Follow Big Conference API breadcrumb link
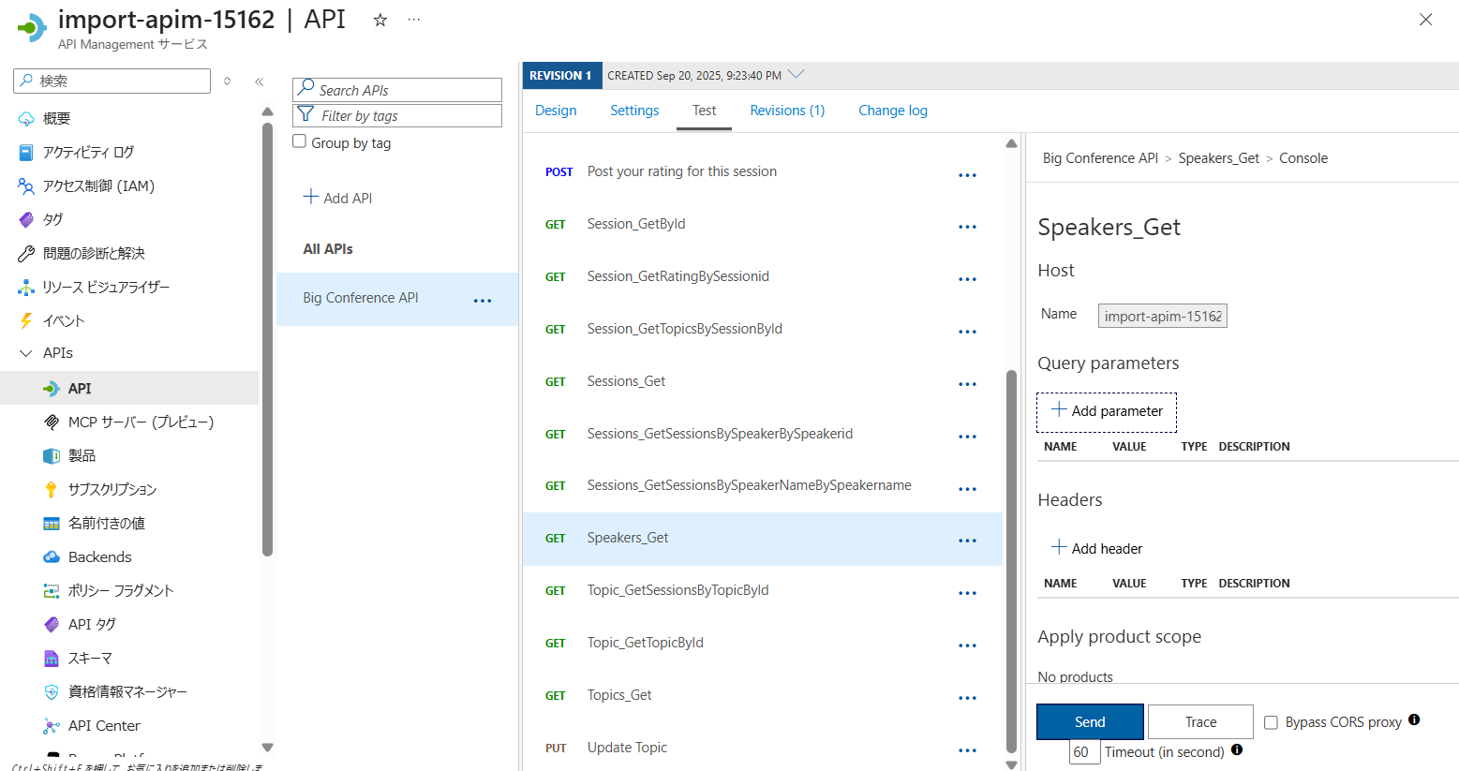1459x771 pixels. (1100, 158)
